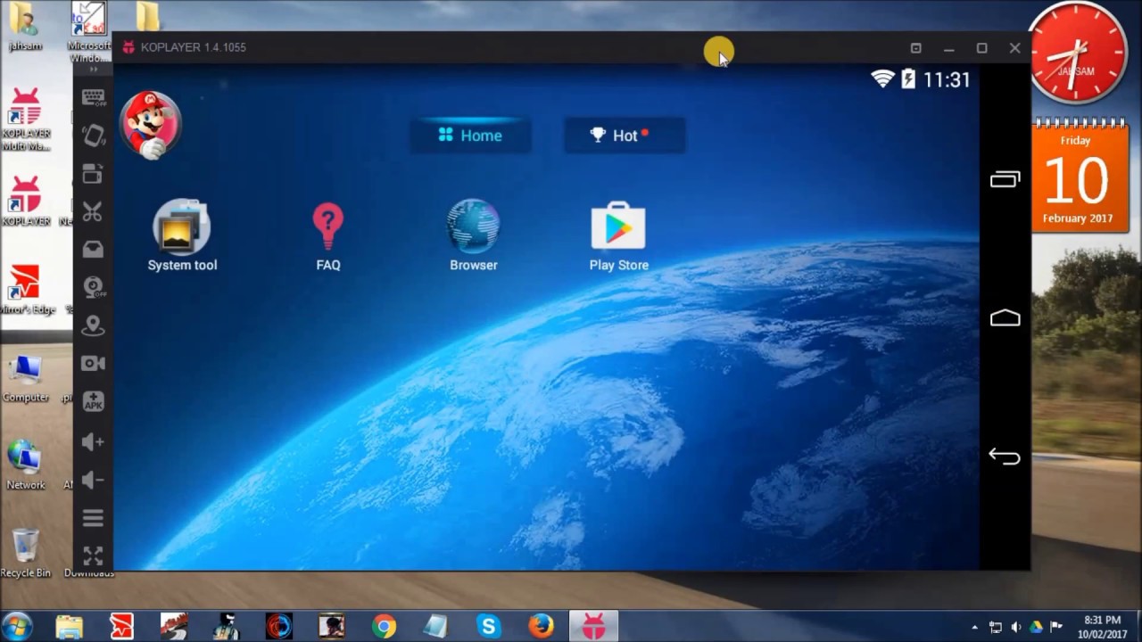Click the Action Center flag tray icon
The height and width of the screenshot is (642, 1142).
1055,627
